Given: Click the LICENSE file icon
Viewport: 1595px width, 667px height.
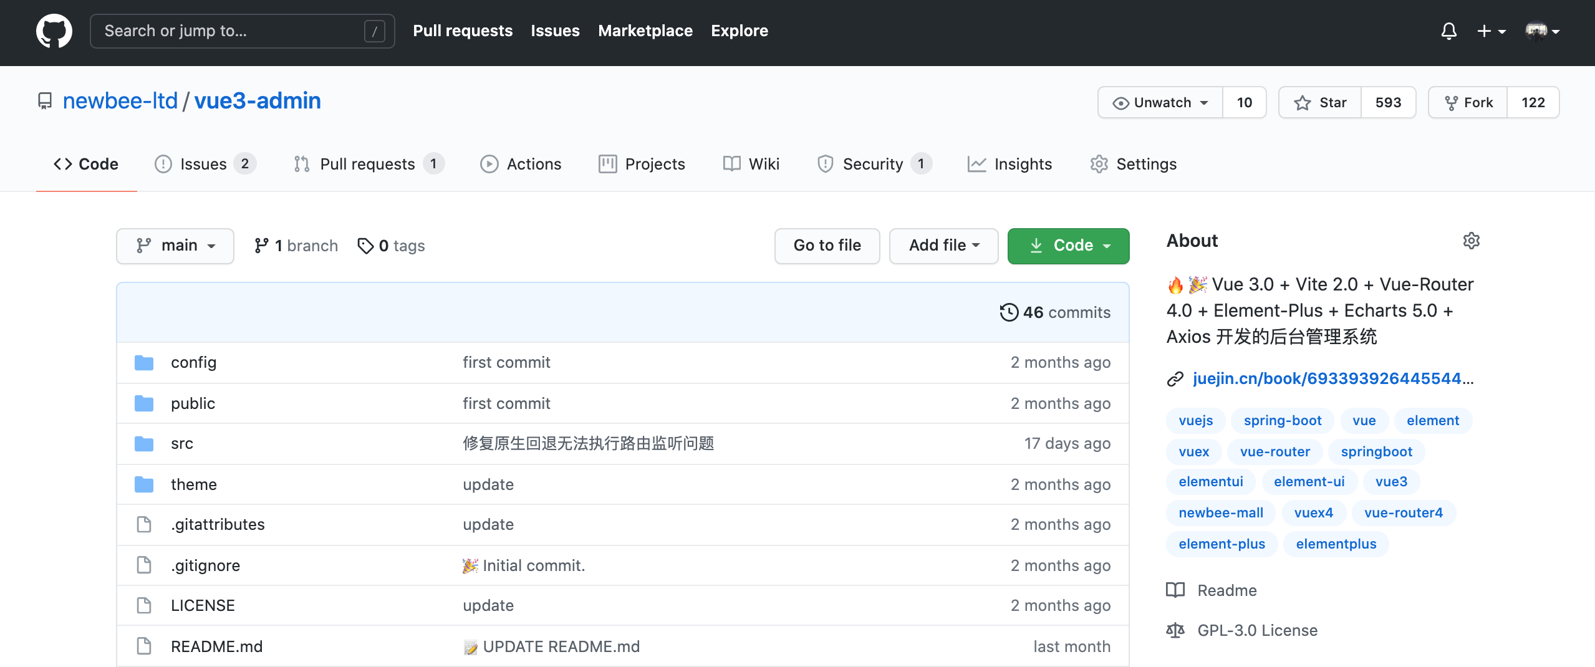Looking at the screenshot, I should pos(144,605).
